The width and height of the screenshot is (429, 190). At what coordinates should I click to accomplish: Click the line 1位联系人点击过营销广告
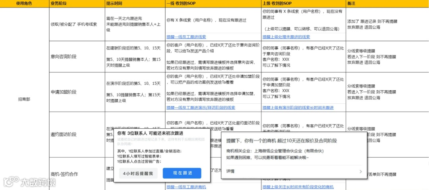139,161
